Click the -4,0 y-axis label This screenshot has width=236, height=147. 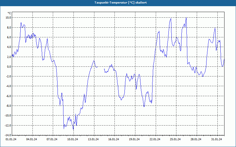click(x=9, y=86)
